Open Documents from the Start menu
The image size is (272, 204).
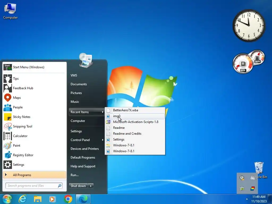click(x=79, y=84)
